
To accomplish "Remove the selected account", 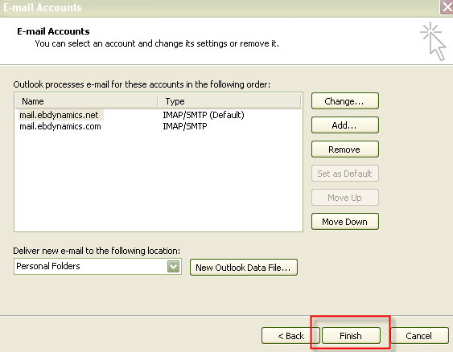I will [345, 149].
